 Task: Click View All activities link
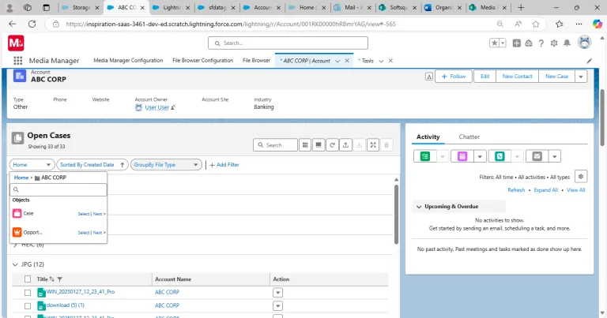click(x=575, y=190)
